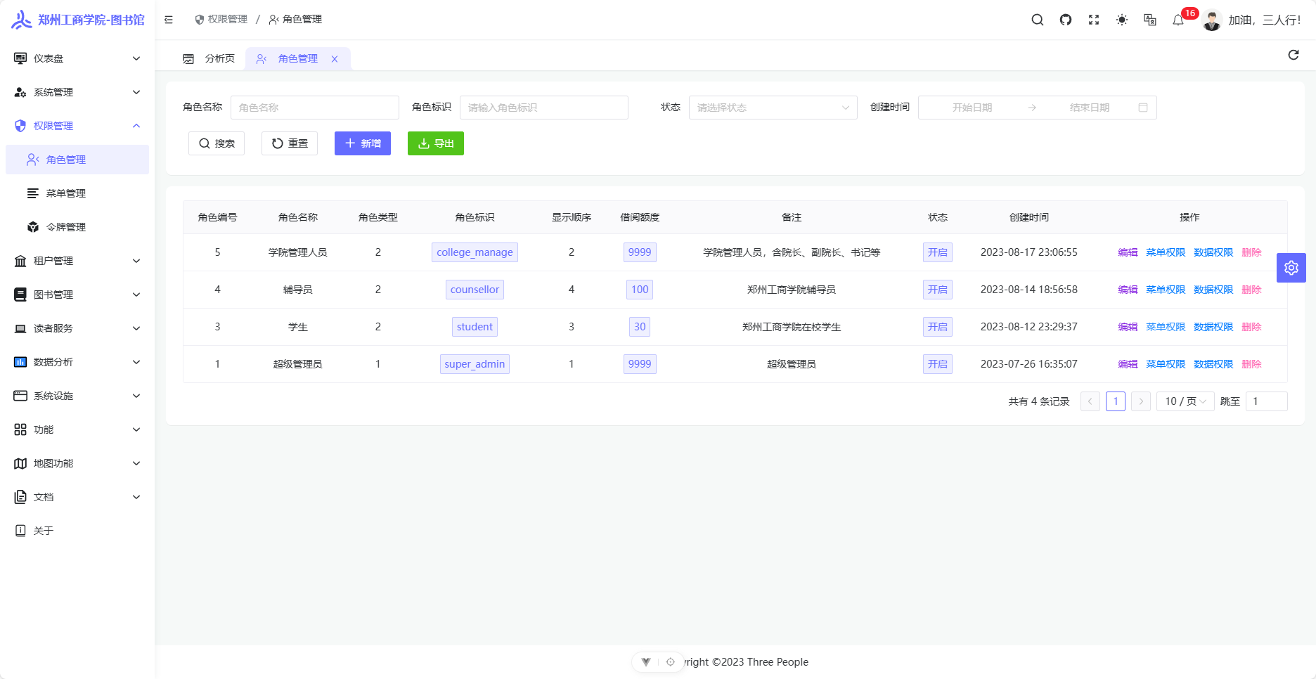Collapse the 权限管理 menu chevron
This screenshot has width=1316, height=679.
tap(136, 126)
